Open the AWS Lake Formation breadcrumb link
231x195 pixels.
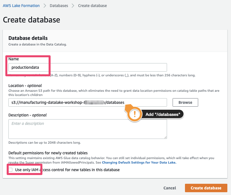coord(21,6)
